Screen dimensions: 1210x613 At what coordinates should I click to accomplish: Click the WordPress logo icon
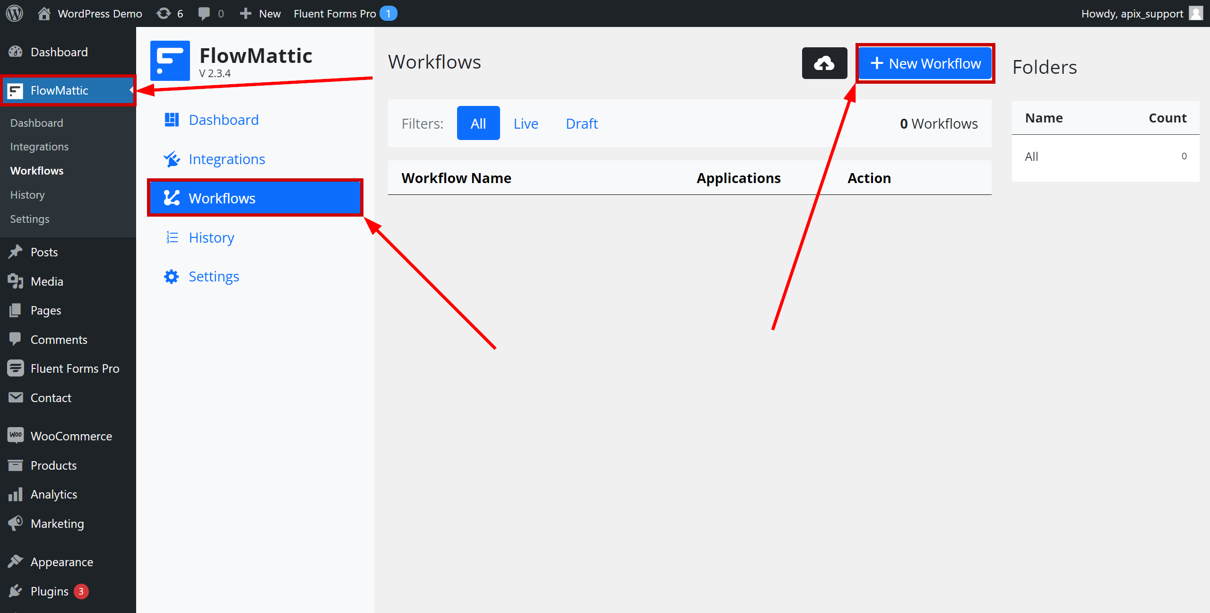[x=14, y=13]
